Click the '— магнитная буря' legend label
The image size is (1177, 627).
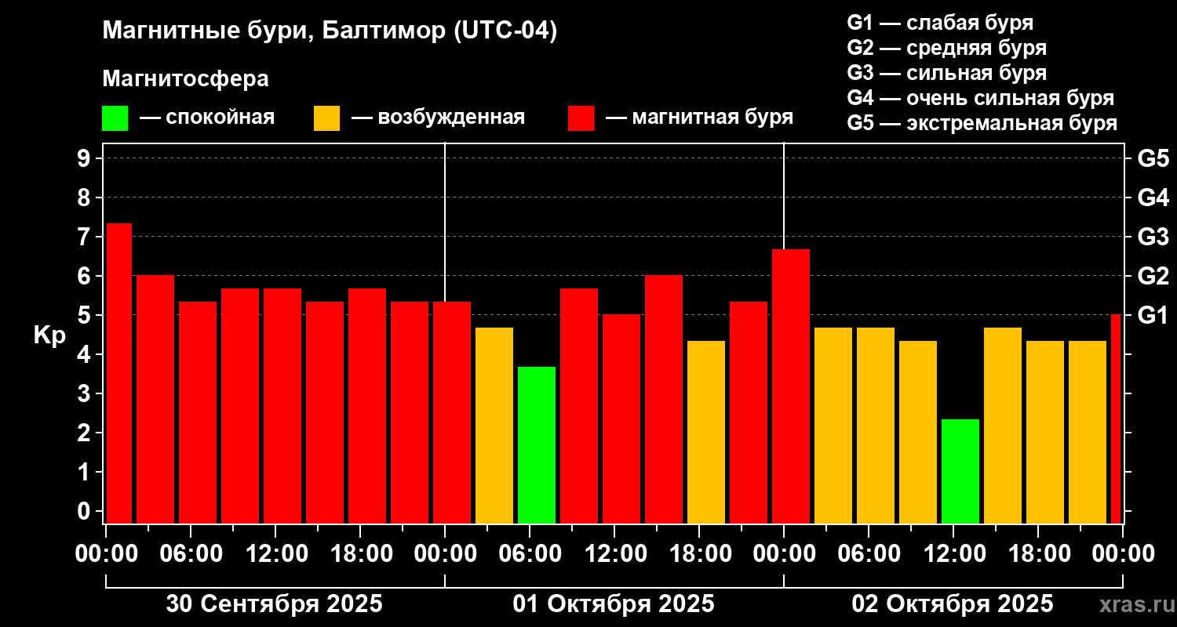pos(699,118)
